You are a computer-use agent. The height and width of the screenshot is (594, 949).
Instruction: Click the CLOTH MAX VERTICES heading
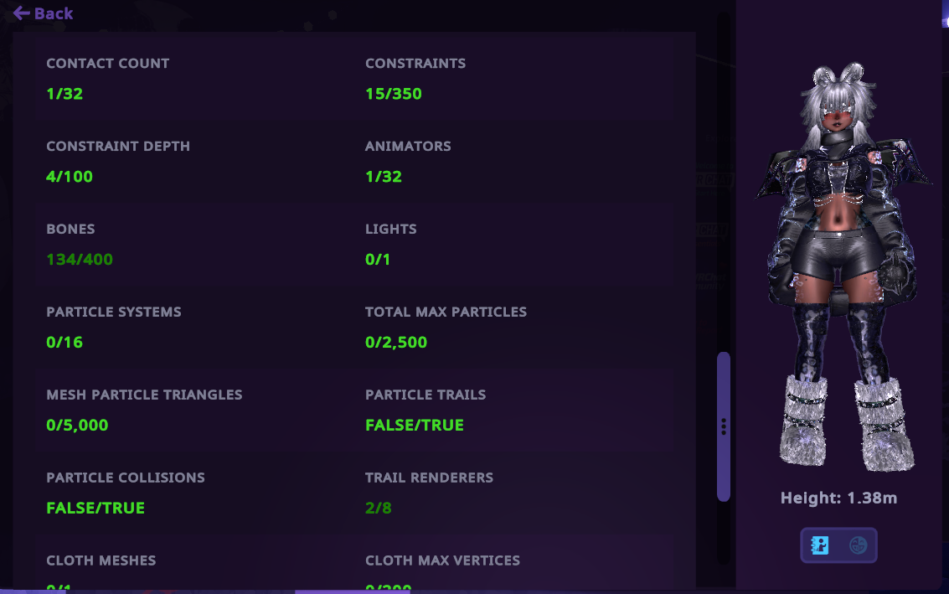pyautogui.click(x=442, y=561)
